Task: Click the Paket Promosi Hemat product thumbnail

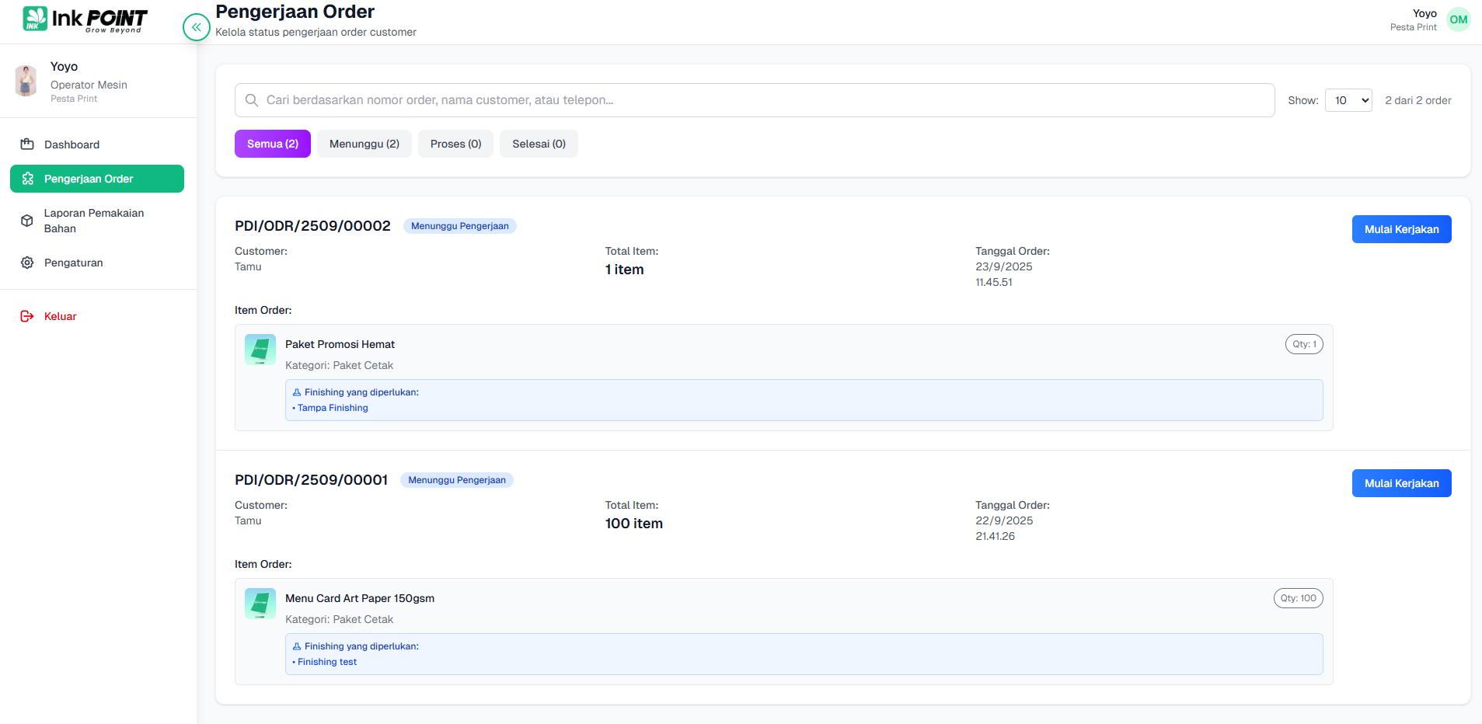Action: pyautogui.click(x=260, y=350)
